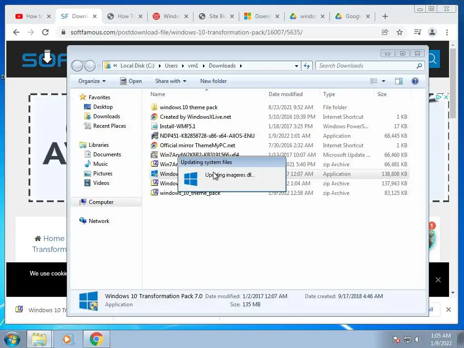
Task: Expand Downloads breadcrumb arrow
Action: point(241,66)
